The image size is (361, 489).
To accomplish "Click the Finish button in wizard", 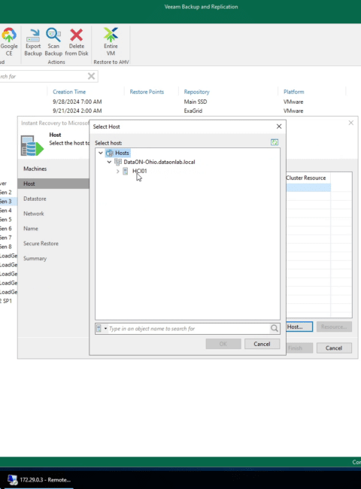I will coord(299,348).
